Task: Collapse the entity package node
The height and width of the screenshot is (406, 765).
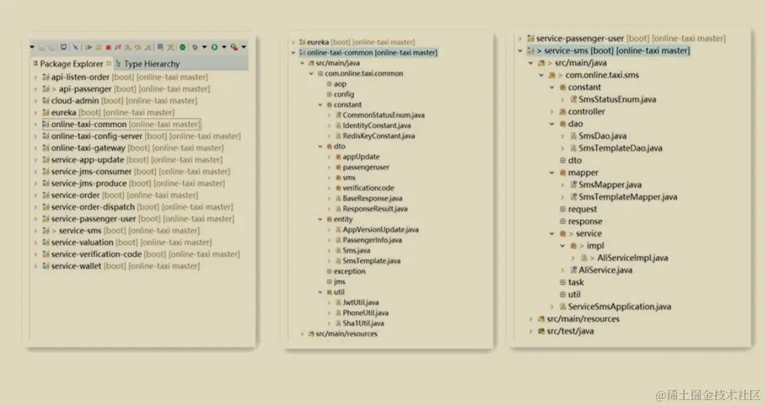Action: point(320,219)
